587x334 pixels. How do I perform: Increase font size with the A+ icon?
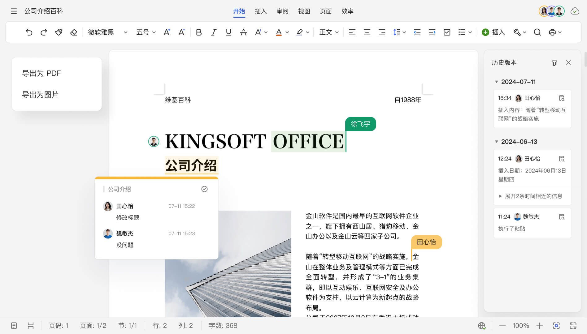pos(167,32)
